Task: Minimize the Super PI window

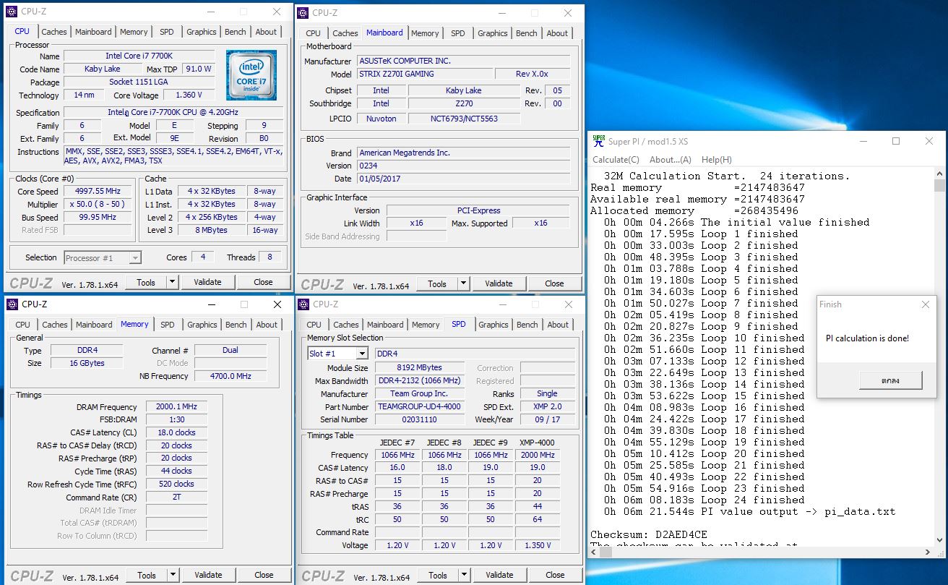Action: [863, 141]
